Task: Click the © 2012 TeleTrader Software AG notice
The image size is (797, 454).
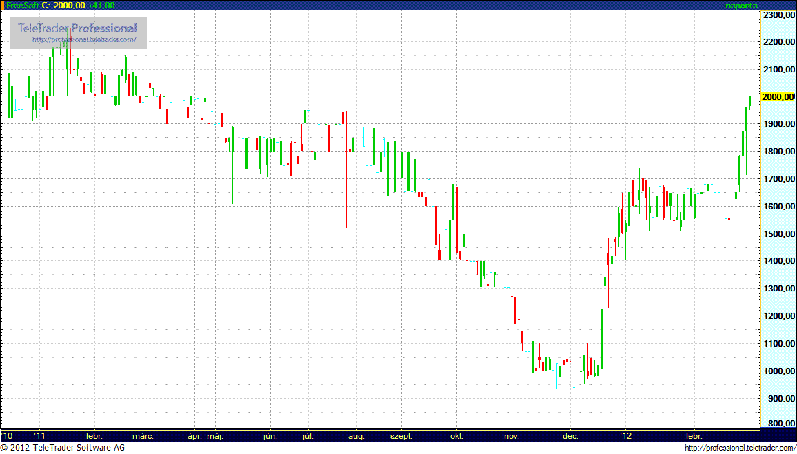Action: [63, 448]
